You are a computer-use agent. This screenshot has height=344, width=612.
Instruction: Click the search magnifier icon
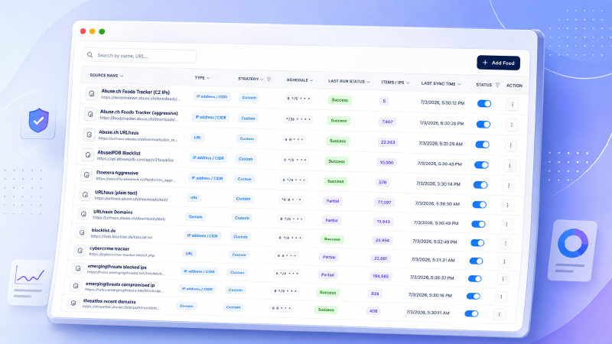pos(90,55)
